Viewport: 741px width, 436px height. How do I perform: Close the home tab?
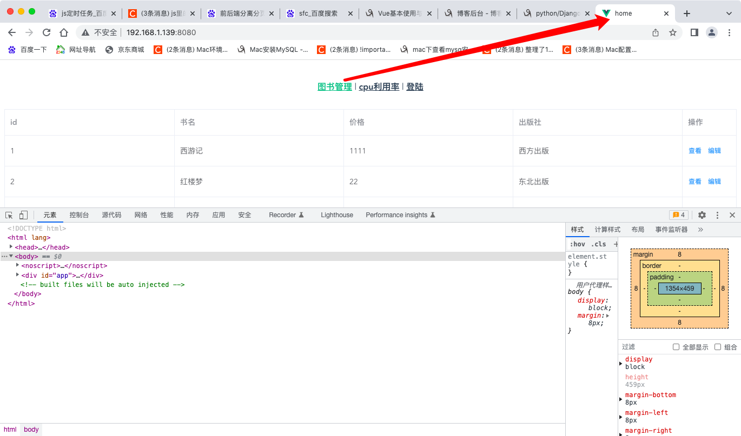coord(666,14)
